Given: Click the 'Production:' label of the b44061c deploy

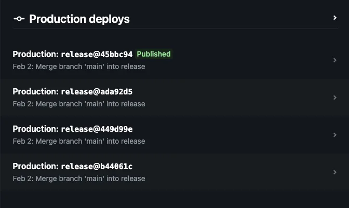Looking at the screenshot, I should point(36,166).
